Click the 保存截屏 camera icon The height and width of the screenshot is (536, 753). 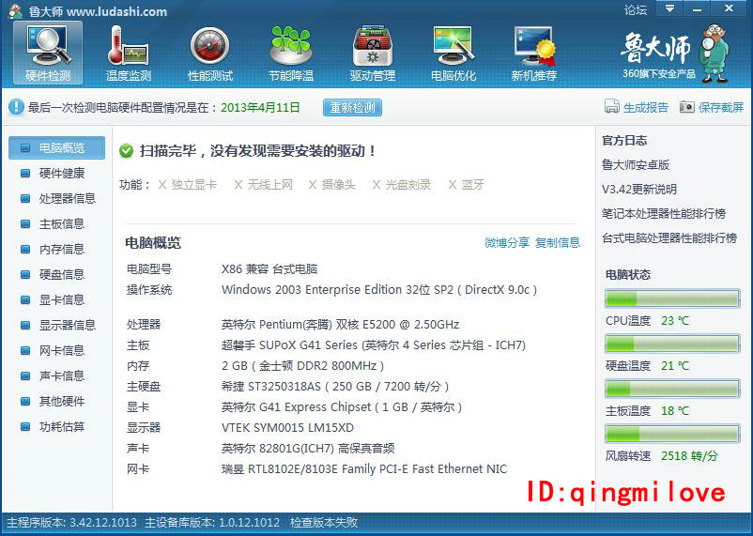click(x=686, y=107)
